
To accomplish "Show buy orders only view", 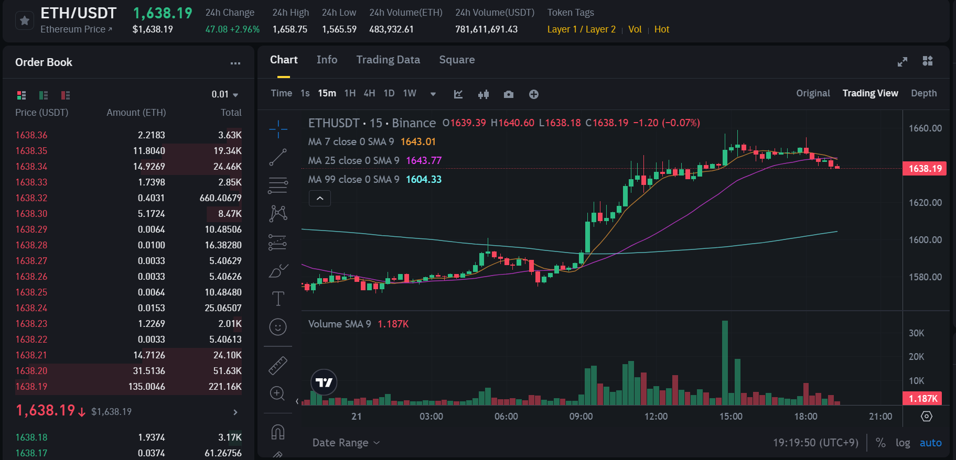I will point(44,95).
